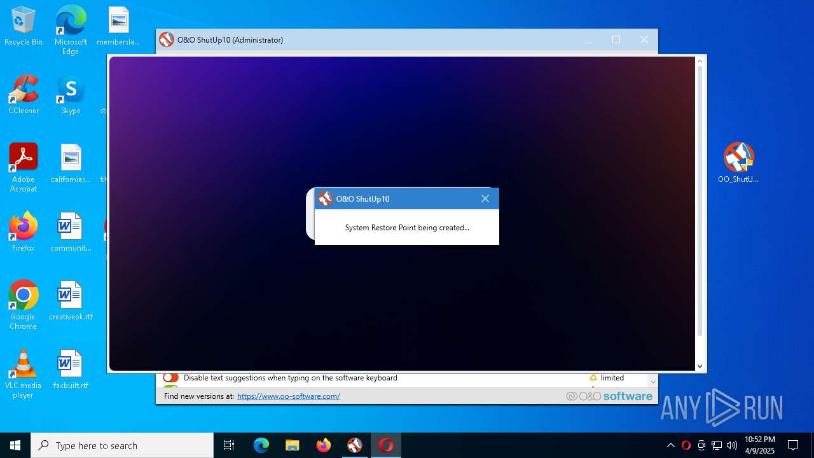Toggle 'Disable text suggestions when typing' switch

click(x=170, y=378)
